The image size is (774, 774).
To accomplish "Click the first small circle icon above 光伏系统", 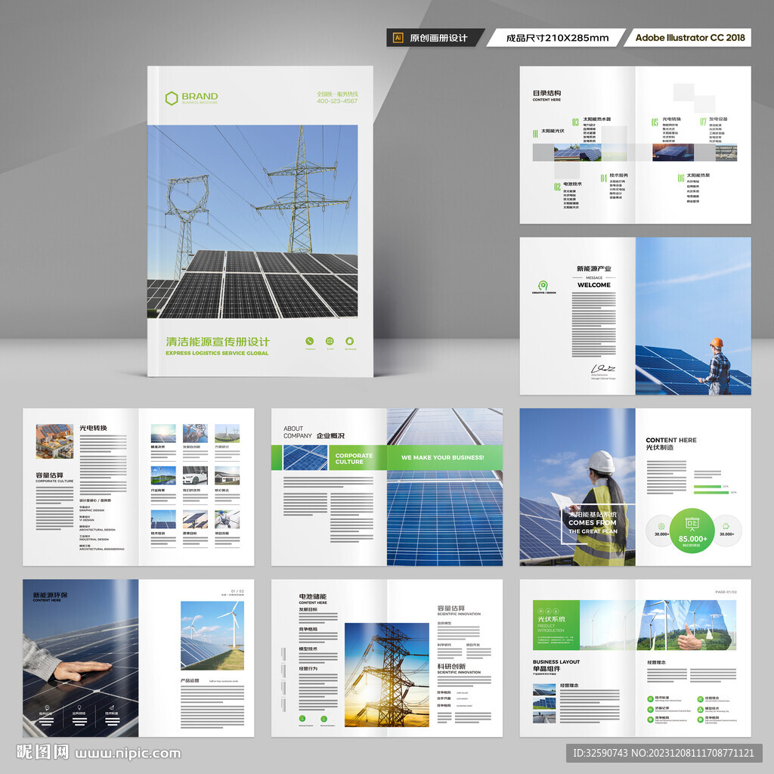I will pos(540,611).
